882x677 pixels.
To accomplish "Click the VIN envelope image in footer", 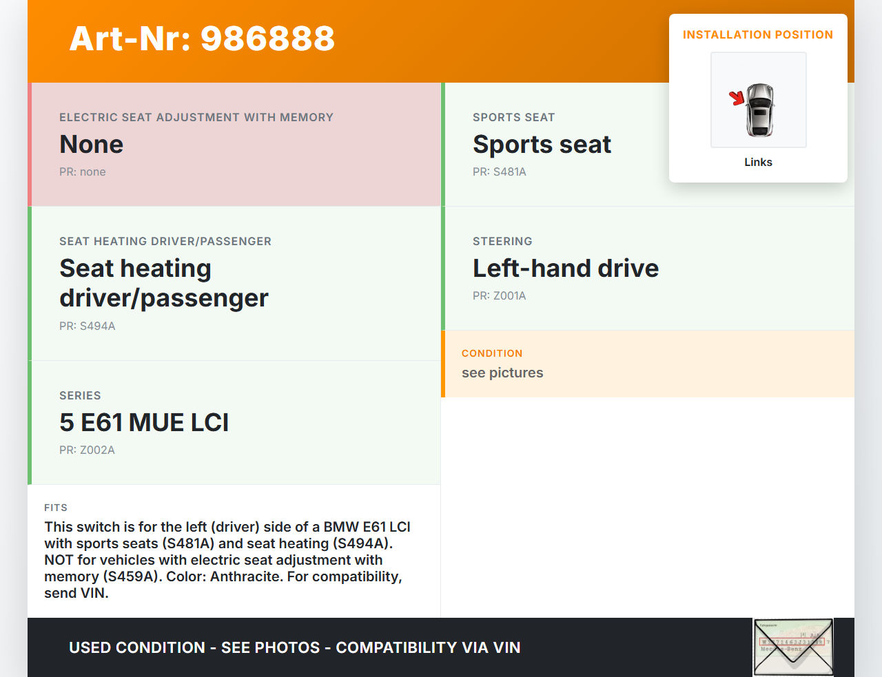I will coord(793,647).
